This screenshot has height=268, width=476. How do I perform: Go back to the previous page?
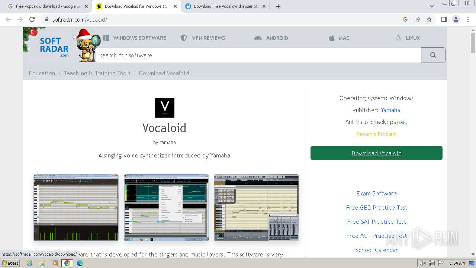click(8, 19)
